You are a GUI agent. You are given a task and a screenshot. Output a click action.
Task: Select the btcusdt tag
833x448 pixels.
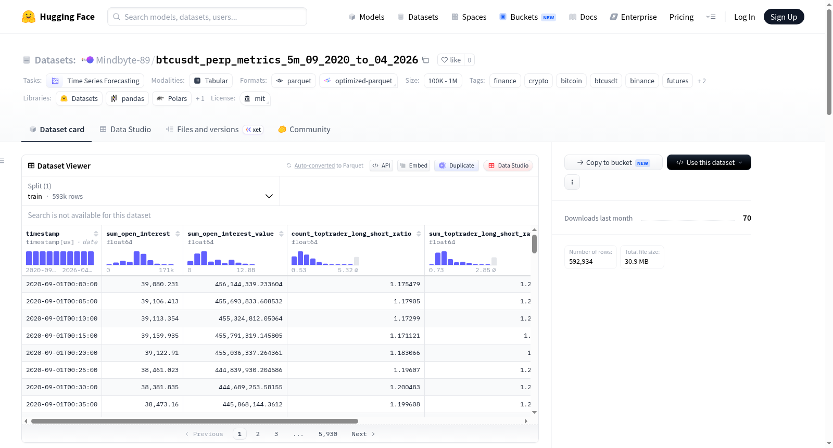(606, 81)
